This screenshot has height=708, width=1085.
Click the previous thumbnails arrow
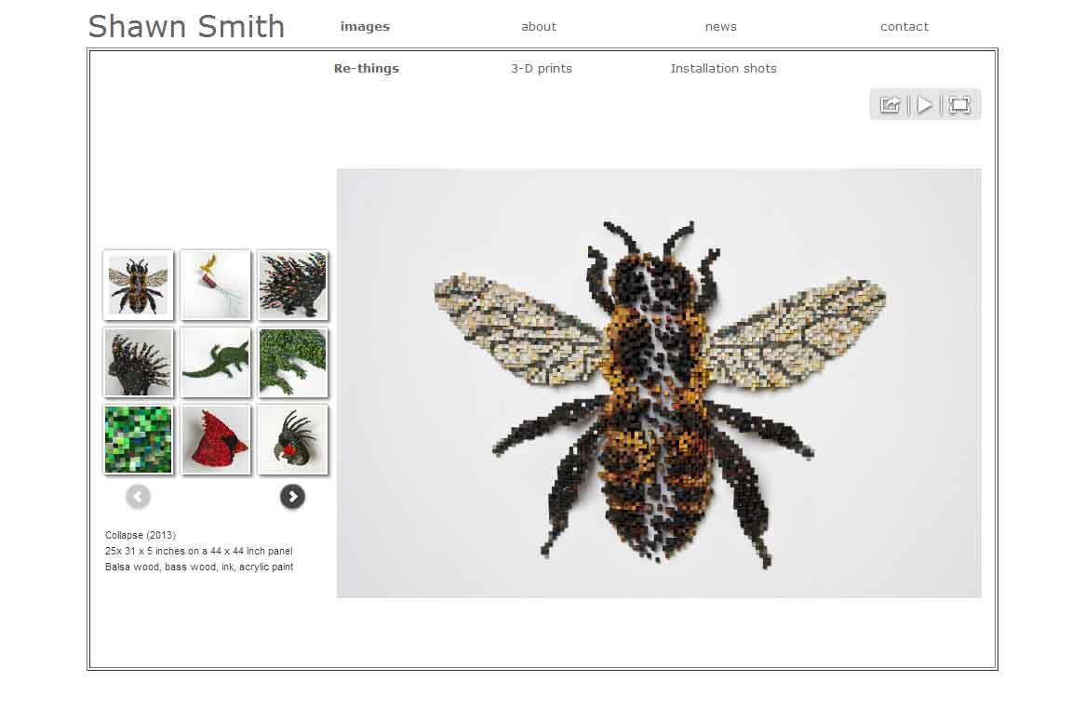pos(138,496)
